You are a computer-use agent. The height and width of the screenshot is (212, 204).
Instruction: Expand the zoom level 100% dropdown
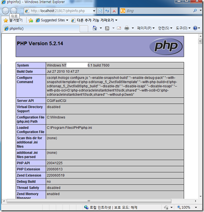click(x=196, y=207)
